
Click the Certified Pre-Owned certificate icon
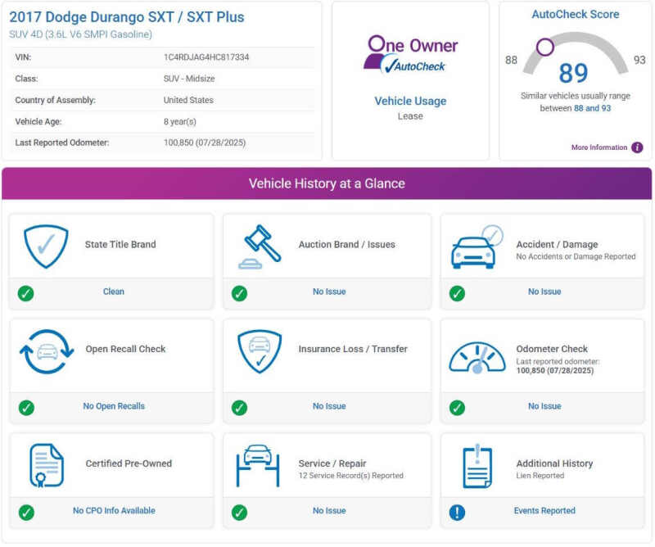(x=46, y=465)
